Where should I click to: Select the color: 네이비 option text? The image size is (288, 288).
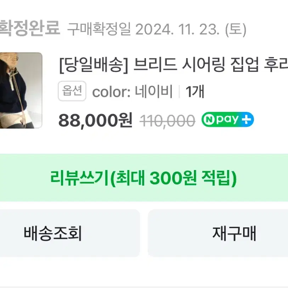[x=132, y=91]
